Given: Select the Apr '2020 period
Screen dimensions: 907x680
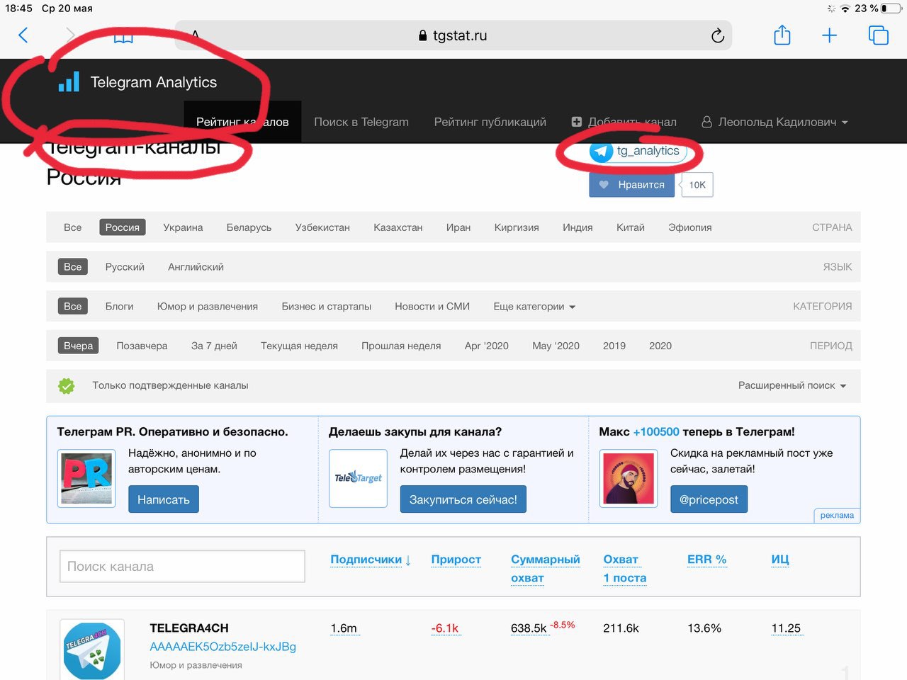Looking at the screenshot, I should click(487, 346).
